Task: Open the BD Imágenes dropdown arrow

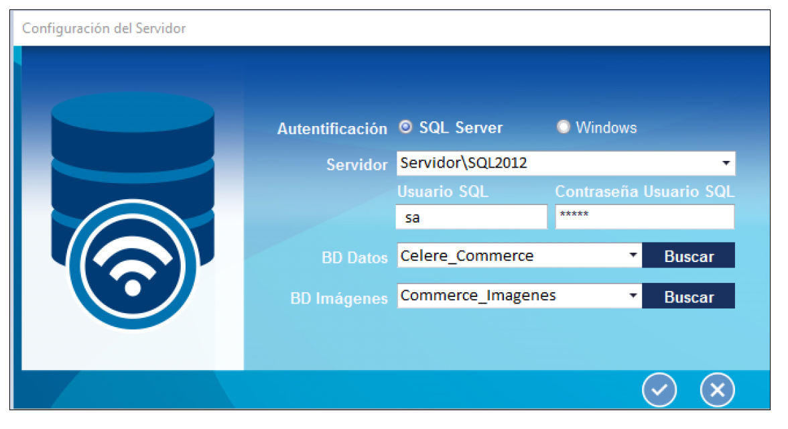Action: [633, 296]
